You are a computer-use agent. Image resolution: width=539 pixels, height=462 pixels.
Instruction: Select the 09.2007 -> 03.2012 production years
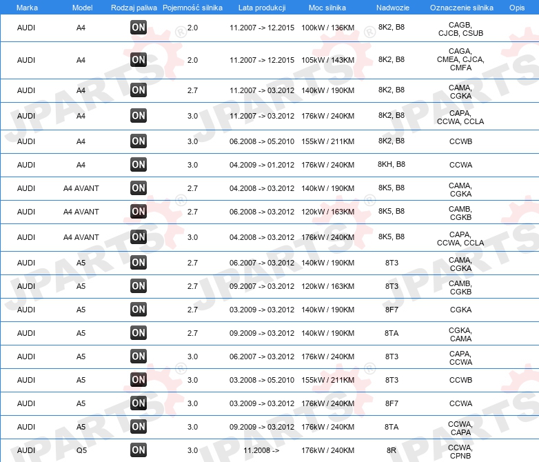(262, 286)
